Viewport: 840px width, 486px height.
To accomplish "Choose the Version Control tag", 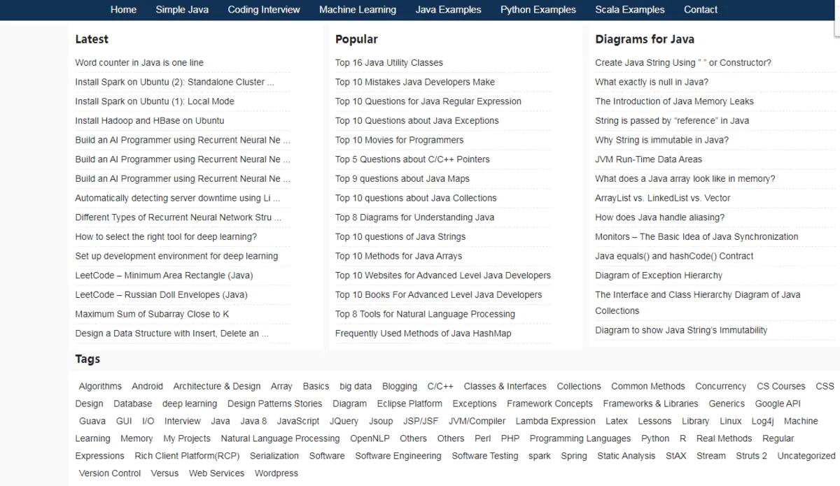I will (110, 473).
